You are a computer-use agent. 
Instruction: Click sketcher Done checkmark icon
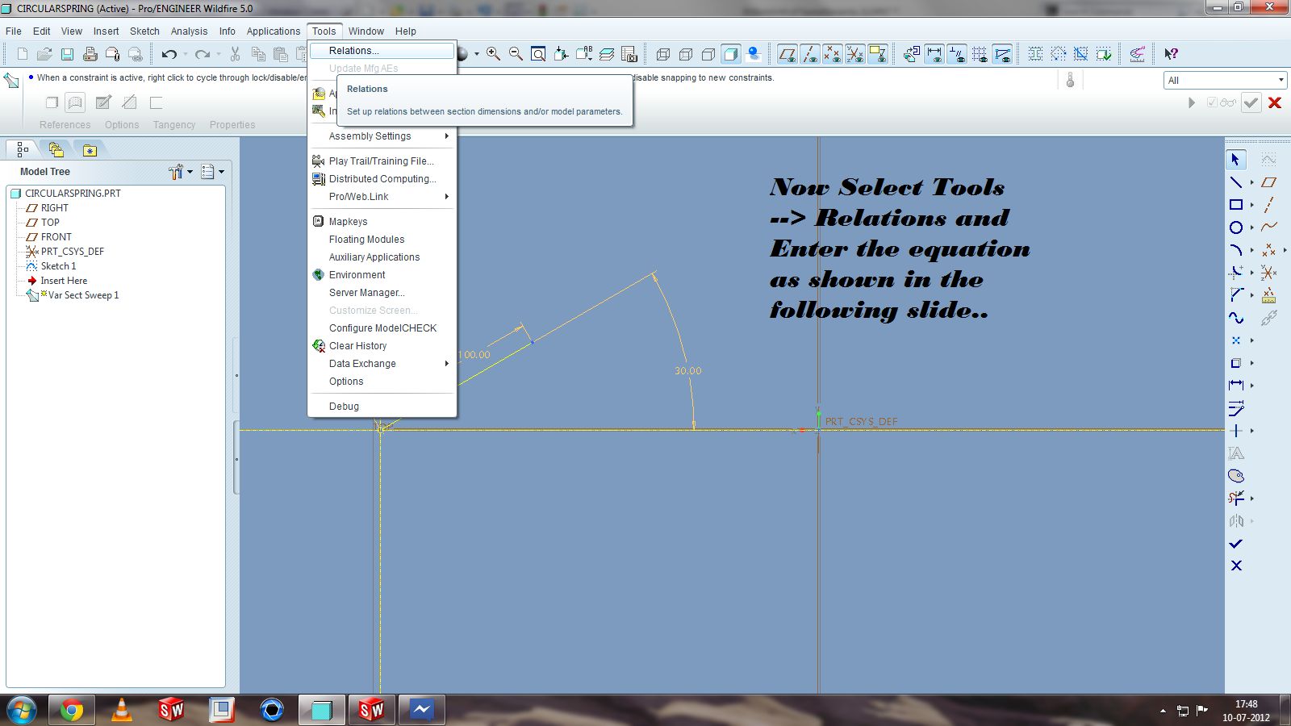click(1236, 544)
